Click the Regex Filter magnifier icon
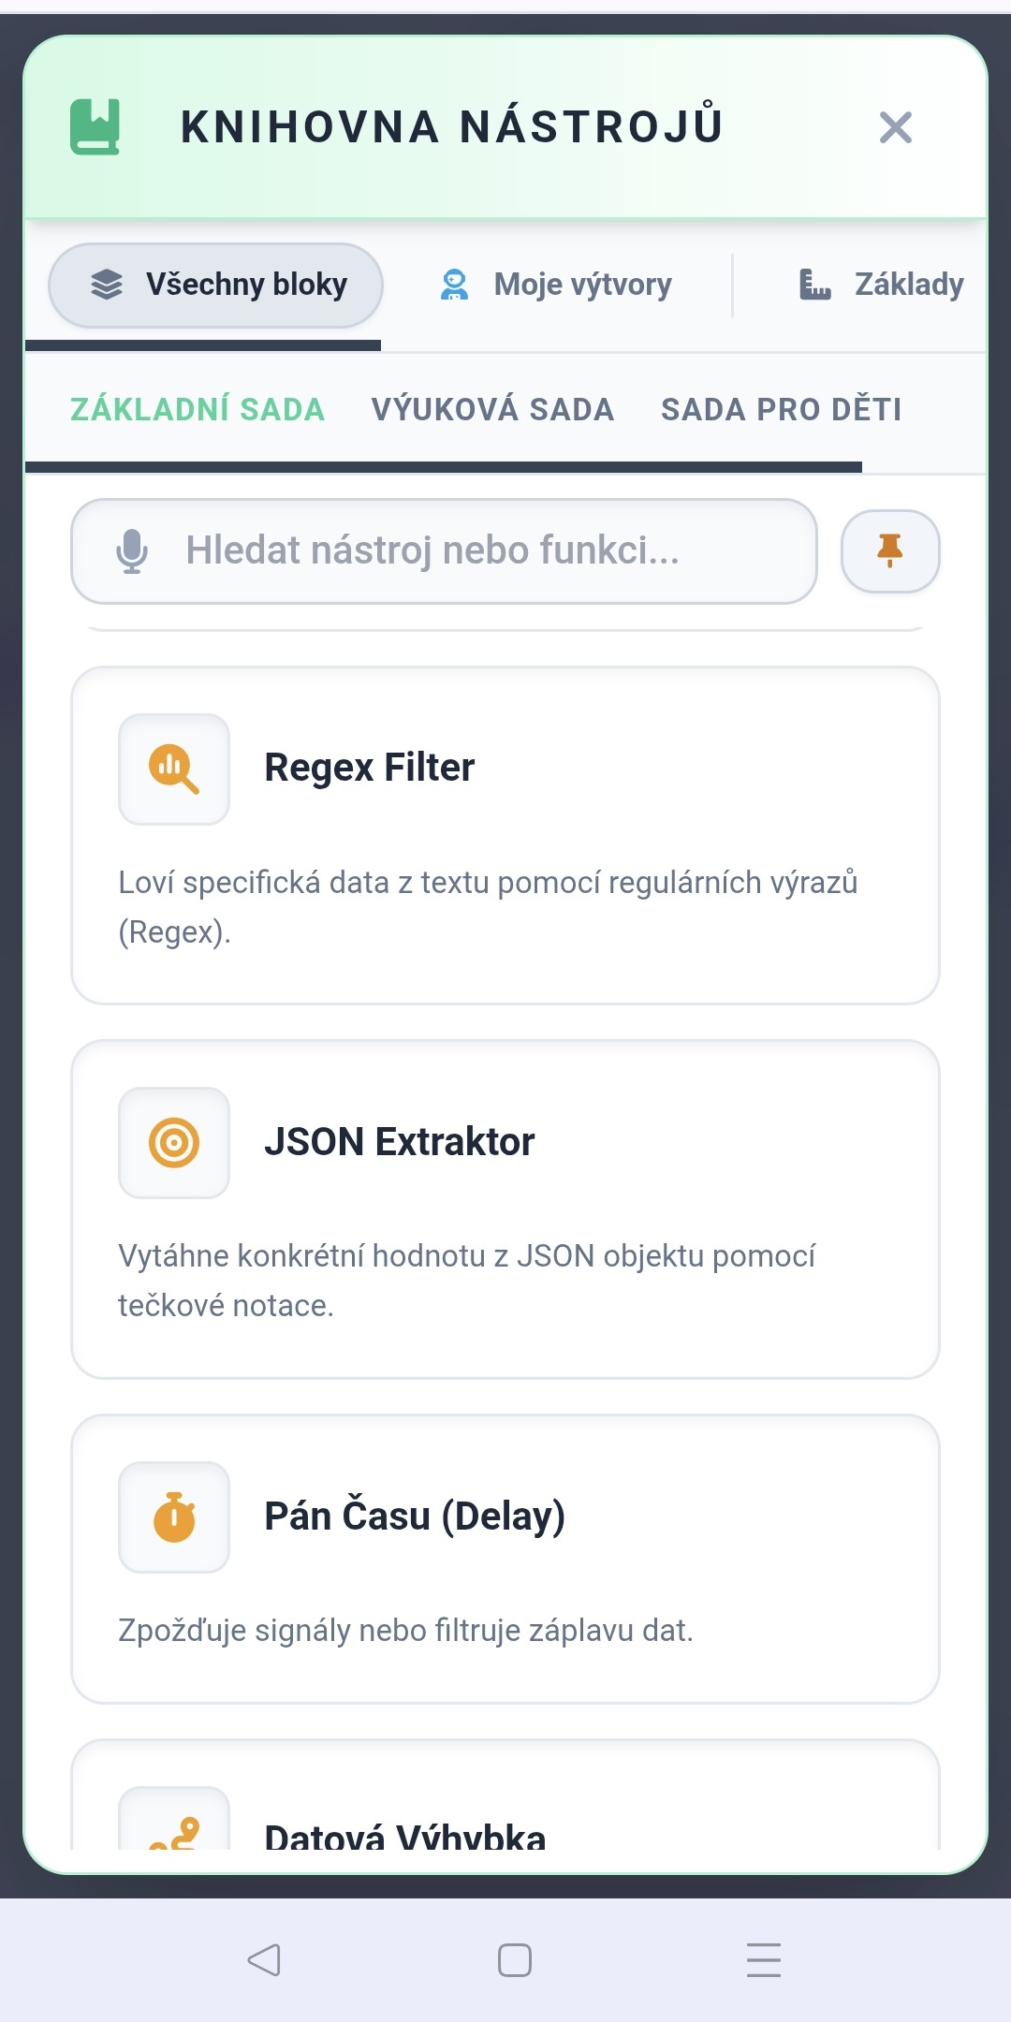This screenshot has height=2022, width=1011. (x=174, y=769)
